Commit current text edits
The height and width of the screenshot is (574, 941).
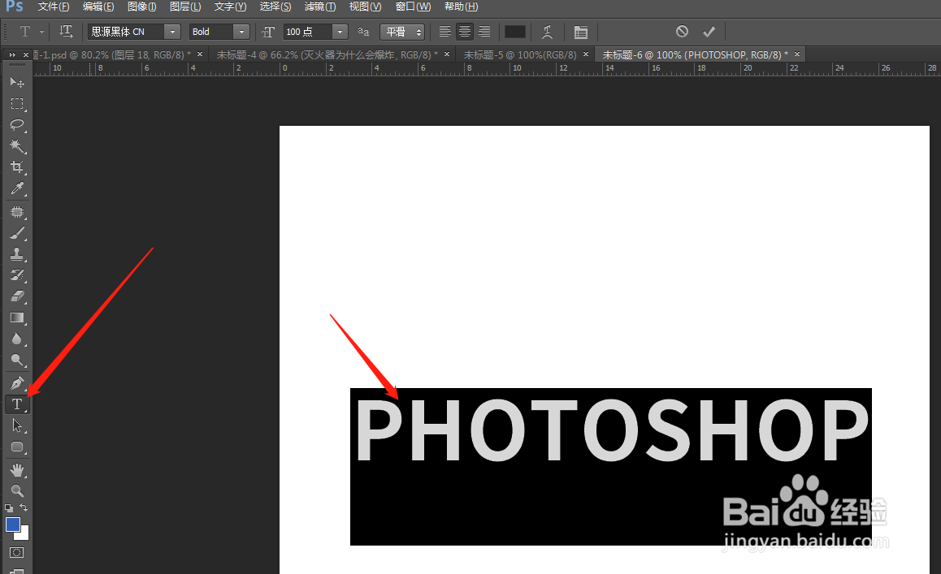(x=709, y=31)
